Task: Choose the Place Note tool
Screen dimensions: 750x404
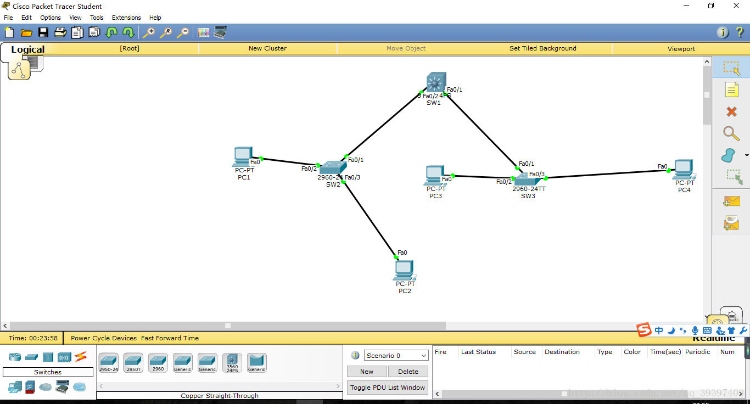Action: coord(731,89)
